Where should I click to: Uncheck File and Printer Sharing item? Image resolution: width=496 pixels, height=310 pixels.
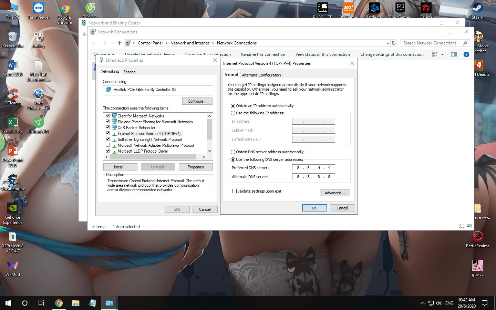click(x=108, y=122)
